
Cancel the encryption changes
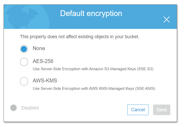tap(138, 110)
